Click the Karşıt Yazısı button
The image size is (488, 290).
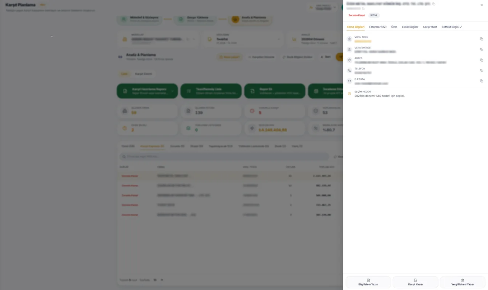(416, 282)
